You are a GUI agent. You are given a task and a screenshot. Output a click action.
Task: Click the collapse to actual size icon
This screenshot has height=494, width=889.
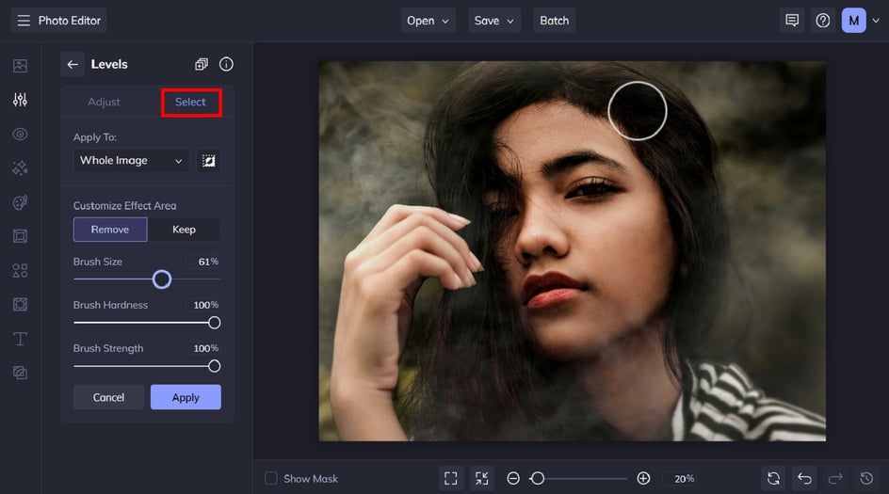(482, 479)
